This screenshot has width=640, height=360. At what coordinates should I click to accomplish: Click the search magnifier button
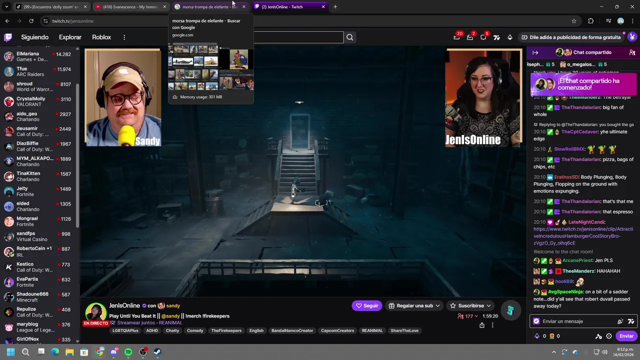click(349, 37)
